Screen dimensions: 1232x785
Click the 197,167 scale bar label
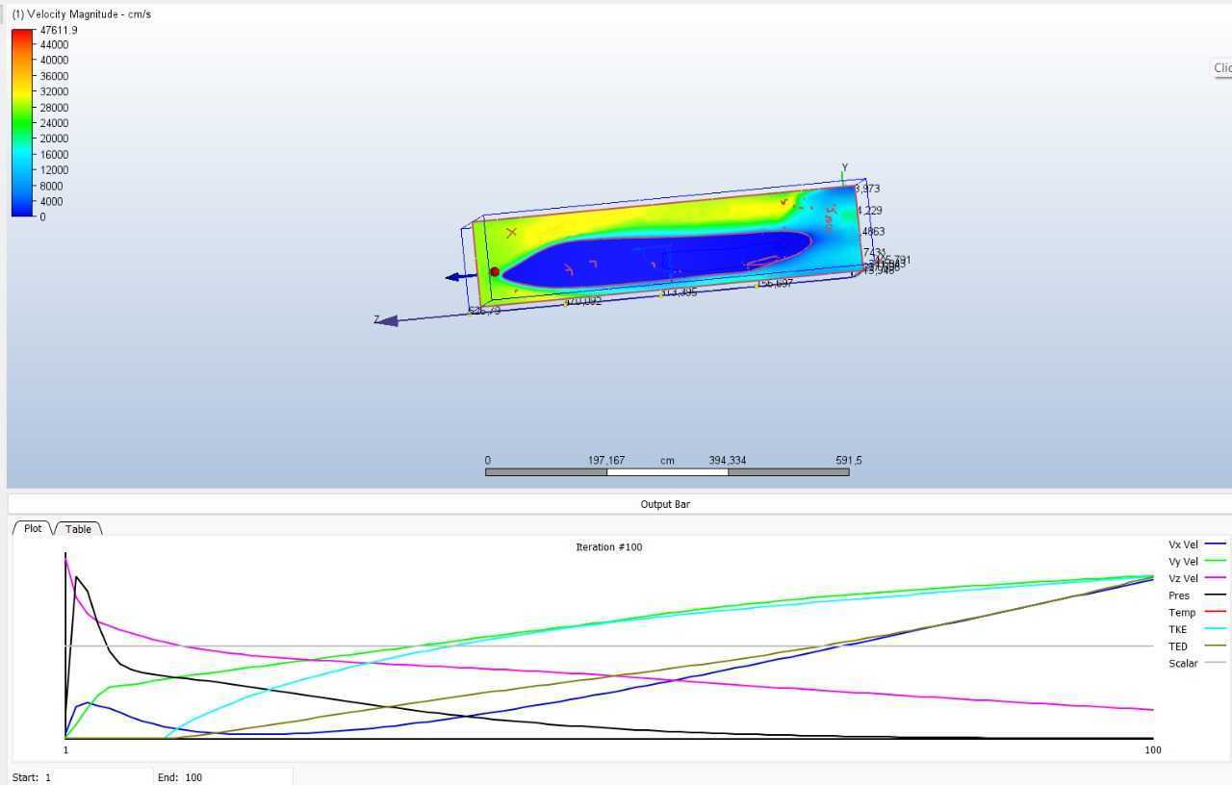[606, 460]
